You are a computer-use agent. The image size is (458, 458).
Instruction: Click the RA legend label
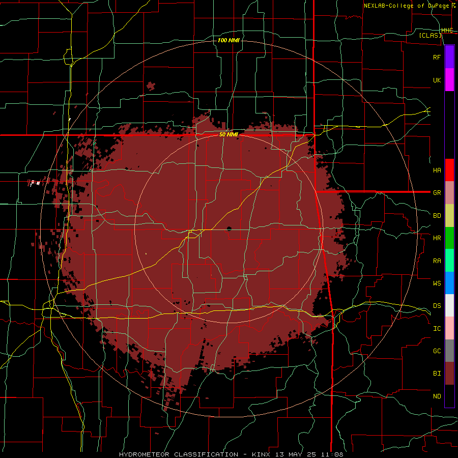[x=437, y=261]
